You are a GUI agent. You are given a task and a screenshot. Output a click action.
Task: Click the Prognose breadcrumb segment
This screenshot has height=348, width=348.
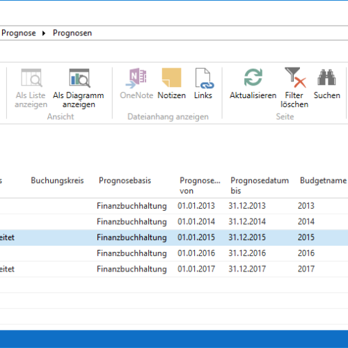click(19, 33)
